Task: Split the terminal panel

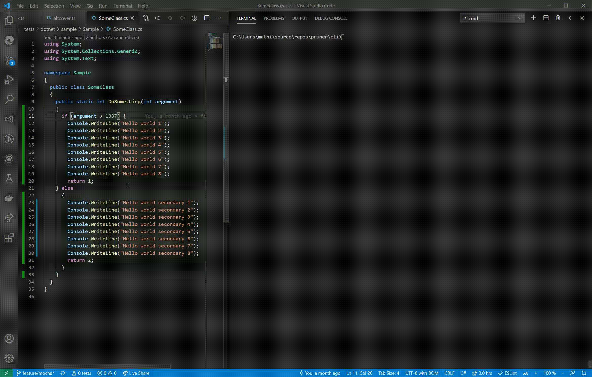Action: [x=546, y=18]
